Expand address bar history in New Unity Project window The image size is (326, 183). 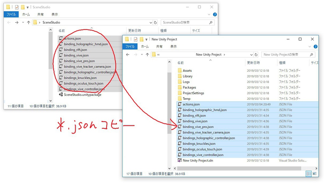tap(251, 55)
